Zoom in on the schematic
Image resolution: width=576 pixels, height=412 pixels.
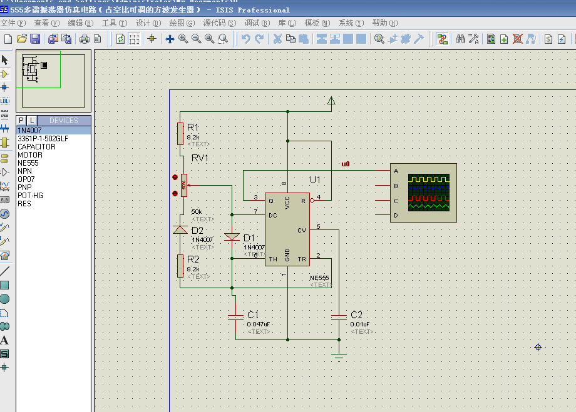pos(183,39)
